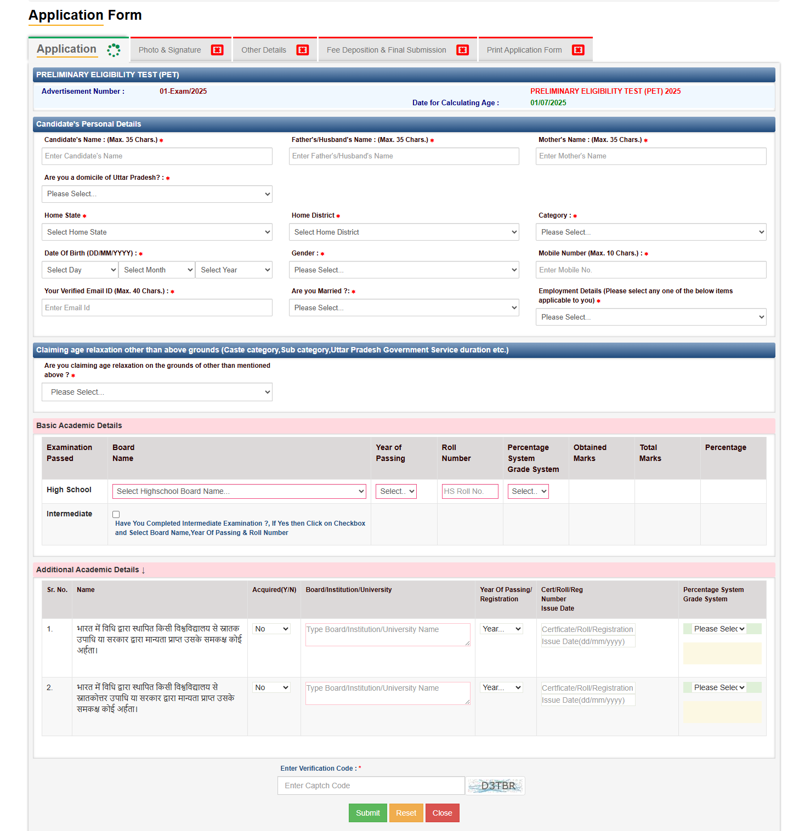The height and width of the screenshot is (831, 799).
Task: Focus the Mobile Number input field
Action: point(651,270)
